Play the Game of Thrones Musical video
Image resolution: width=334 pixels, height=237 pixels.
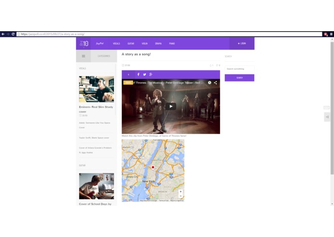coord(171,107)
